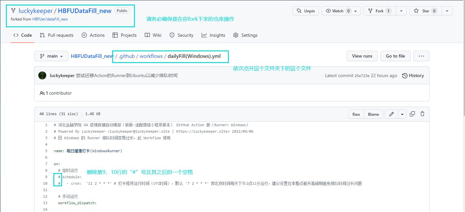This screenshot has width=465, height=212.
Task: Switch to the Wiki tab
Action: (153, 35)
